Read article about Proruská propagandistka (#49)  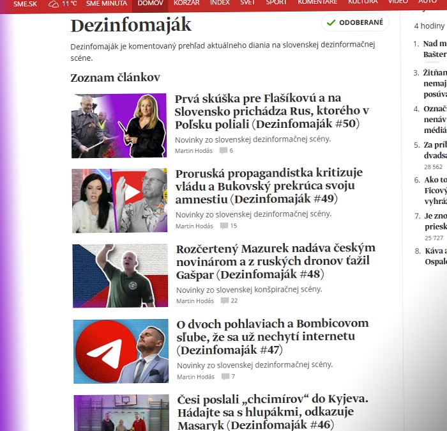pos(269,185)
